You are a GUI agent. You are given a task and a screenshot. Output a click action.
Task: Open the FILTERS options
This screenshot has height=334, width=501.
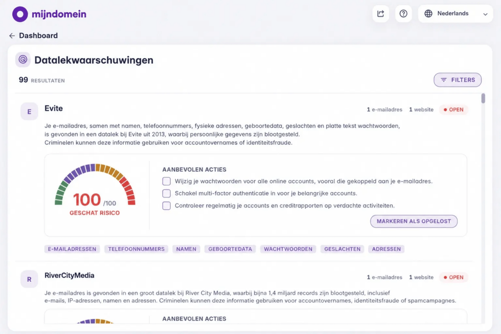[457, 80]
